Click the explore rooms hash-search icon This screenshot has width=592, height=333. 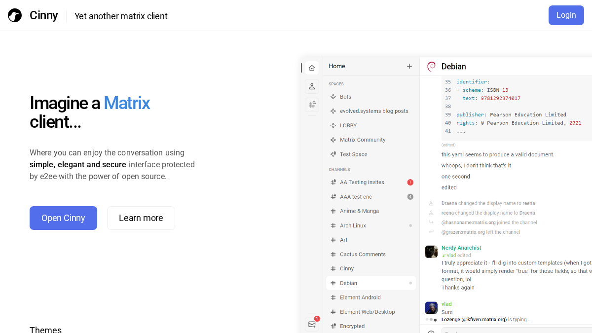point(312,105)
